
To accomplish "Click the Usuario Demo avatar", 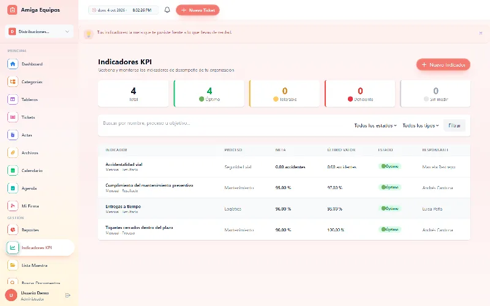I will 11,296.
